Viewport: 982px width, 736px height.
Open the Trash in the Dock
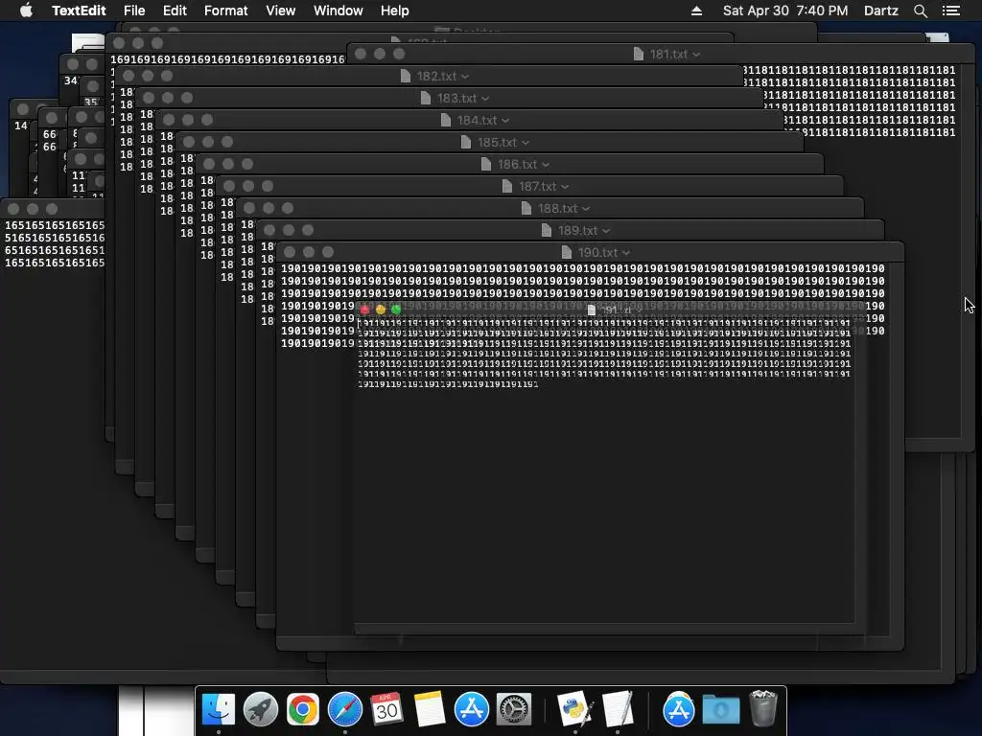click(x=762, y=709)
